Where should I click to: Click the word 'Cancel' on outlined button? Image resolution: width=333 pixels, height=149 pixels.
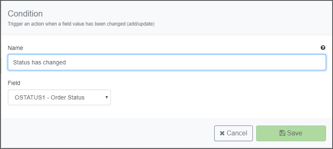tap(237, 133)
